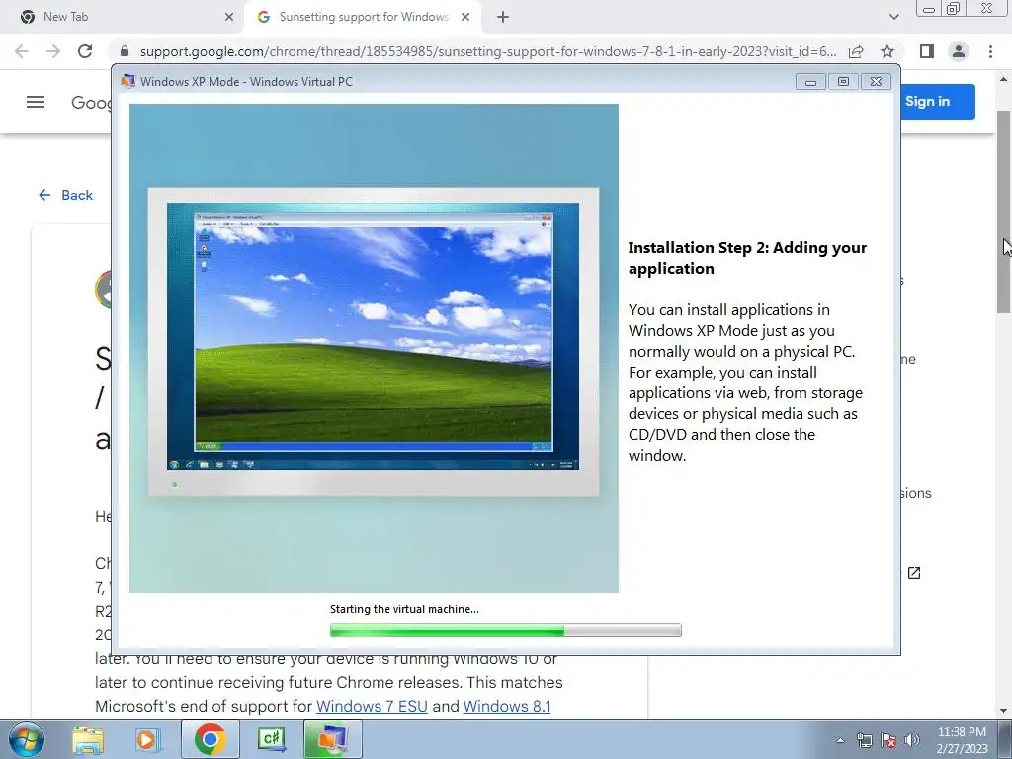Viewport: 1012px width, 759px height.
Task: Minimize the Windows XP Mode window
Action: click(810, 81)
